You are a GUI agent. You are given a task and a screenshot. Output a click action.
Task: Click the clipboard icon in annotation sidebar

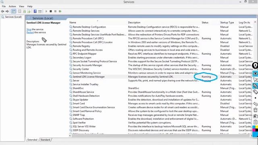pos(255,122)
